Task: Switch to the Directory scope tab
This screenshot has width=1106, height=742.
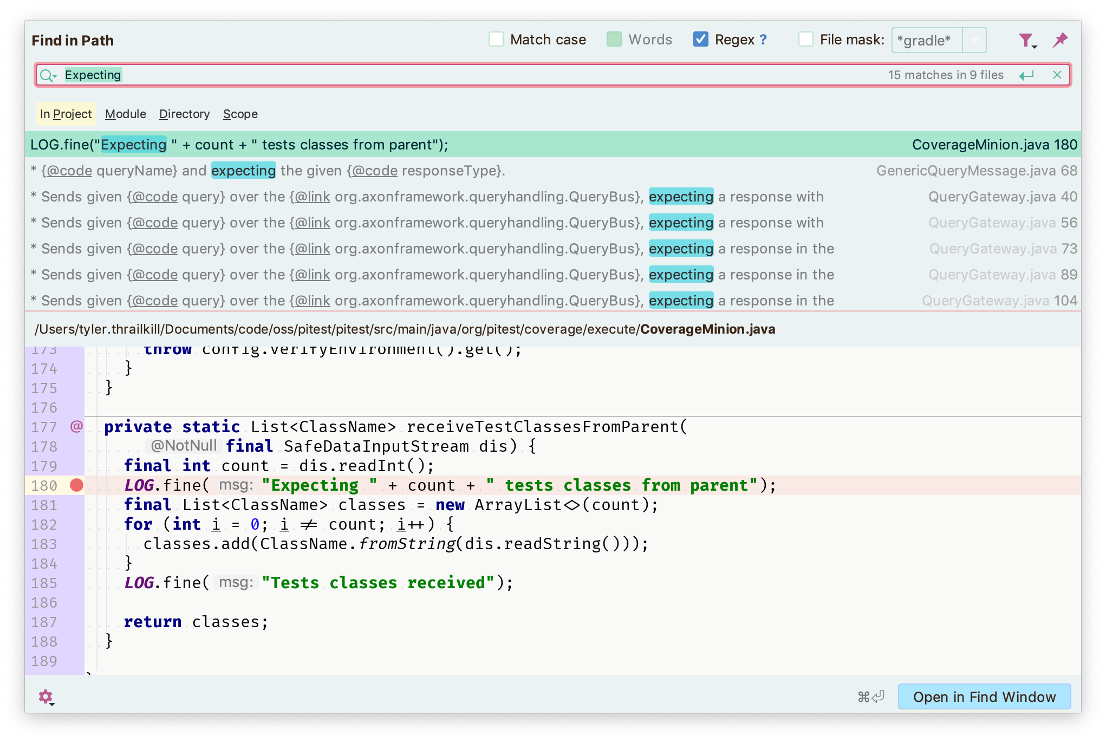Action: point(184,114)
